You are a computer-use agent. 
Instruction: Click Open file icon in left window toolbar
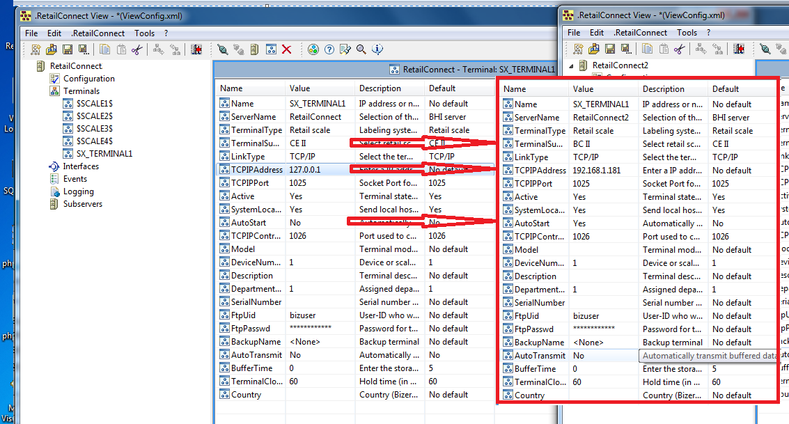[x=52, y=49]
